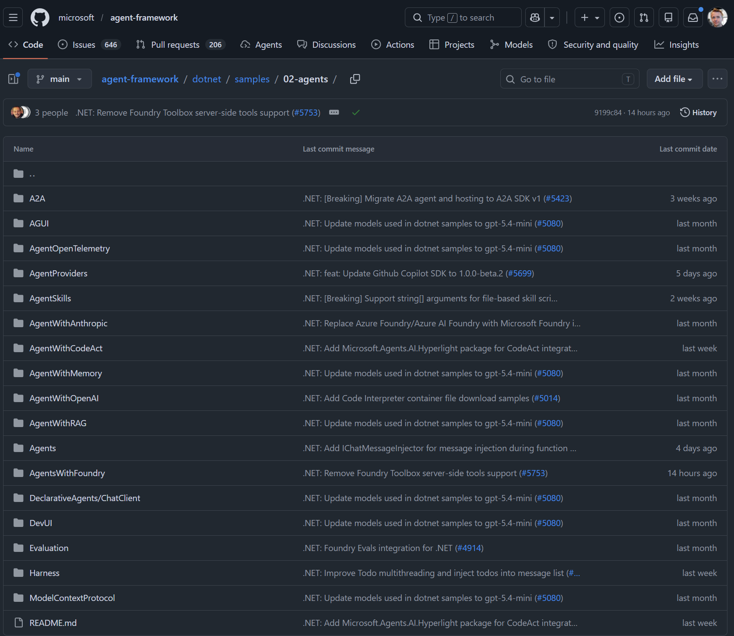Focus the Type / to search box
Screen dimensions: 734x636
click(463, 18)
